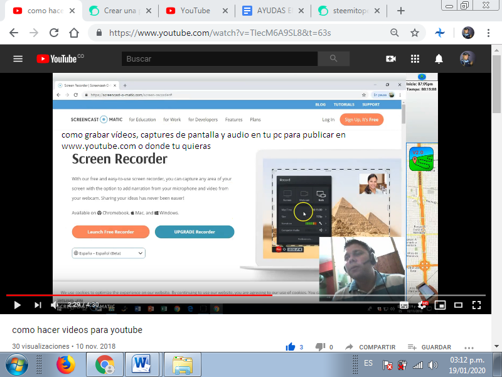
Task: Go to the browser home page
Action: pos(74,33)
